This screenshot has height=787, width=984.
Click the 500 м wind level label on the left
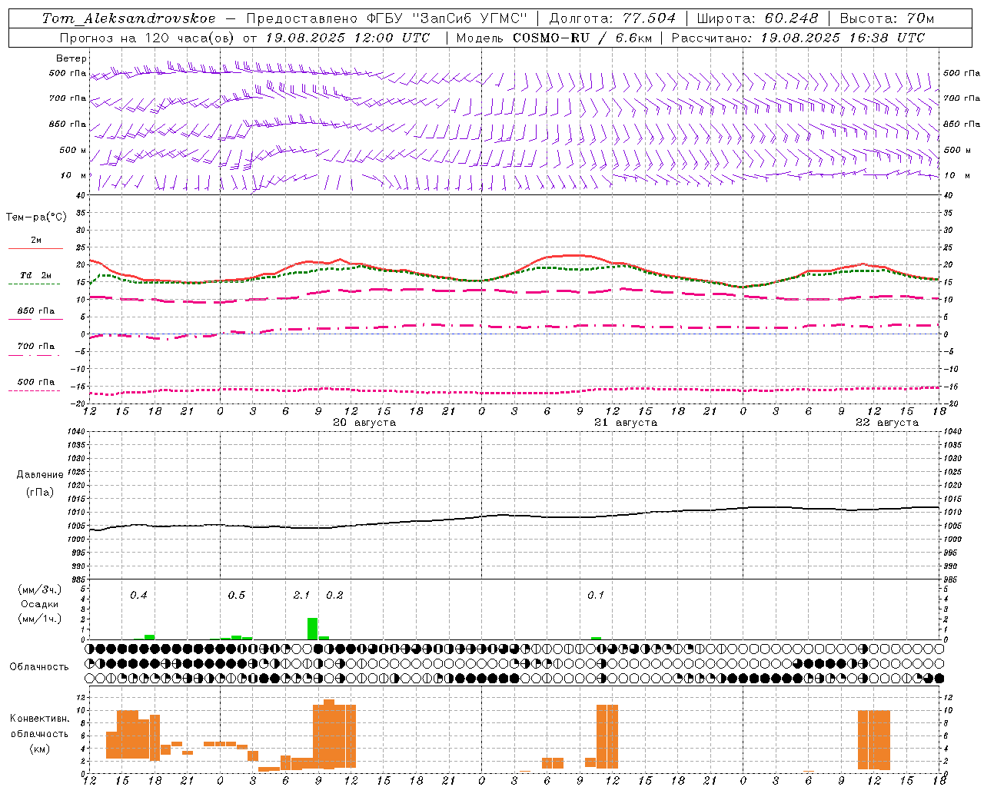73,151
